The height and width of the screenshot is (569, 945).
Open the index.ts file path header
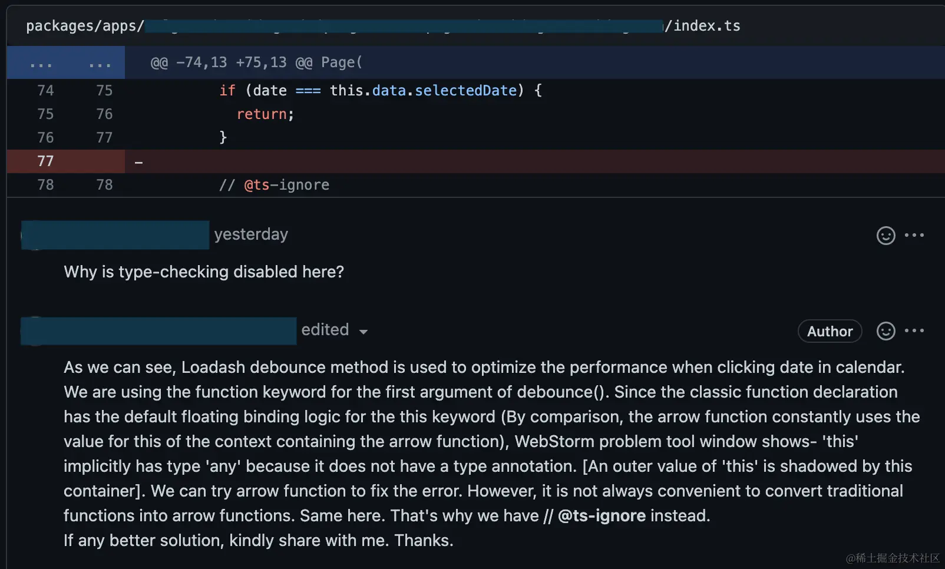[702, 26]
